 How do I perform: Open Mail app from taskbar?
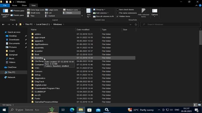click(x=98, y=110)
